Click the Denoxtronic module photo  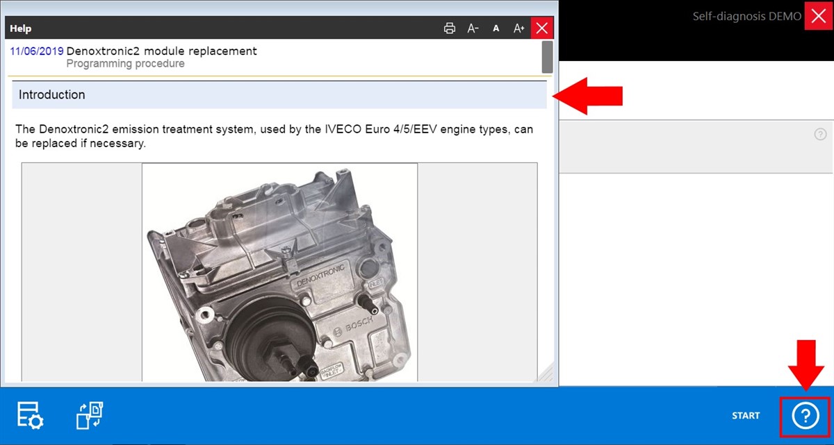click(x=279, y=272)
